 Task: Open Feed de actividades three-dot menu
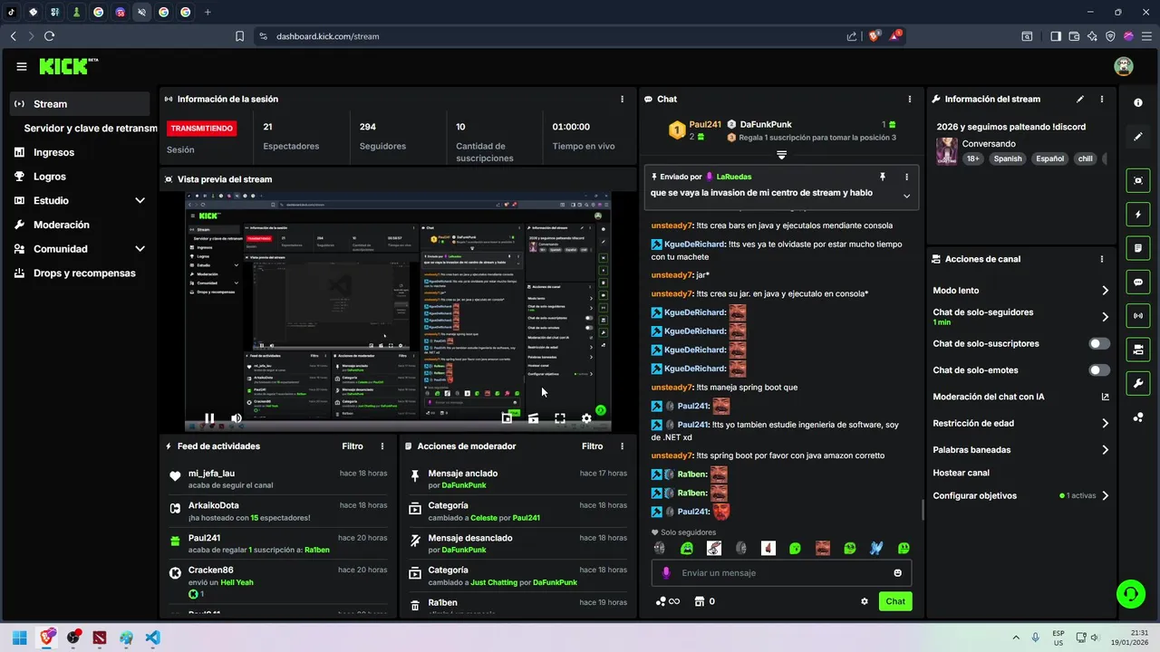coord(382,446)
